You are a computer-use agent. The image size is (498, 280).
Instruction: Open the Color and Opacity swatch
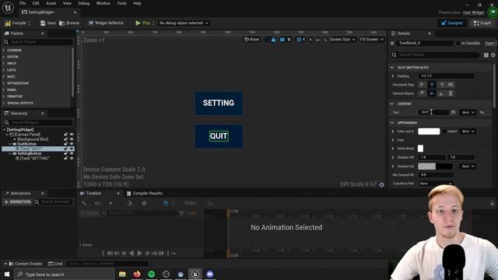click(429, 131)
